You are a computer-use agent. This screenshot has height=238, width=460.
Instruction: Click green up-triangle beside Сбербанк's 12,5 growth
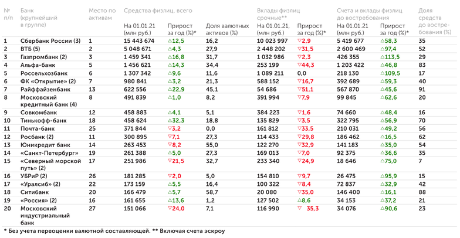170,41
